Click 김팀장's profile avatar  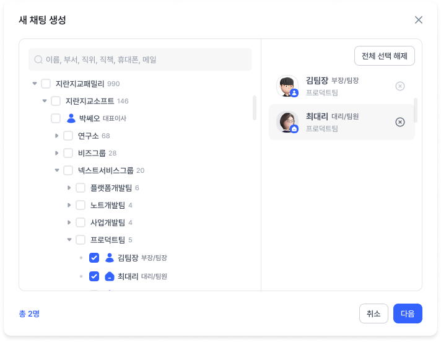[287, 87]
